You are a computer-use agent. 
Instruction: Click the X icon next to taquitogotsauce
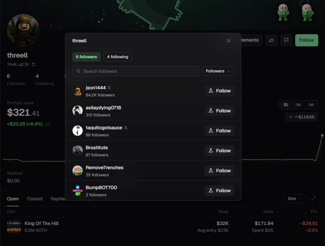point(126,128)
